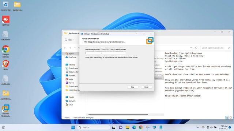Open the Windows Start menu

[x=73, y=127]
